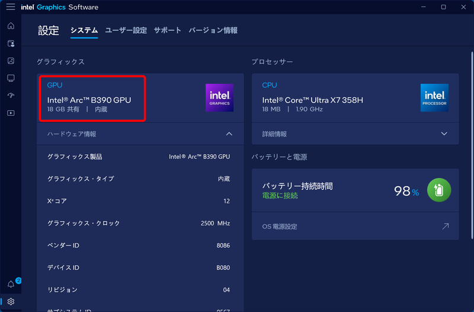Close the Intel Graphics Software window
The width and height of the screenshot is (474, 312).
coord(463,7)
